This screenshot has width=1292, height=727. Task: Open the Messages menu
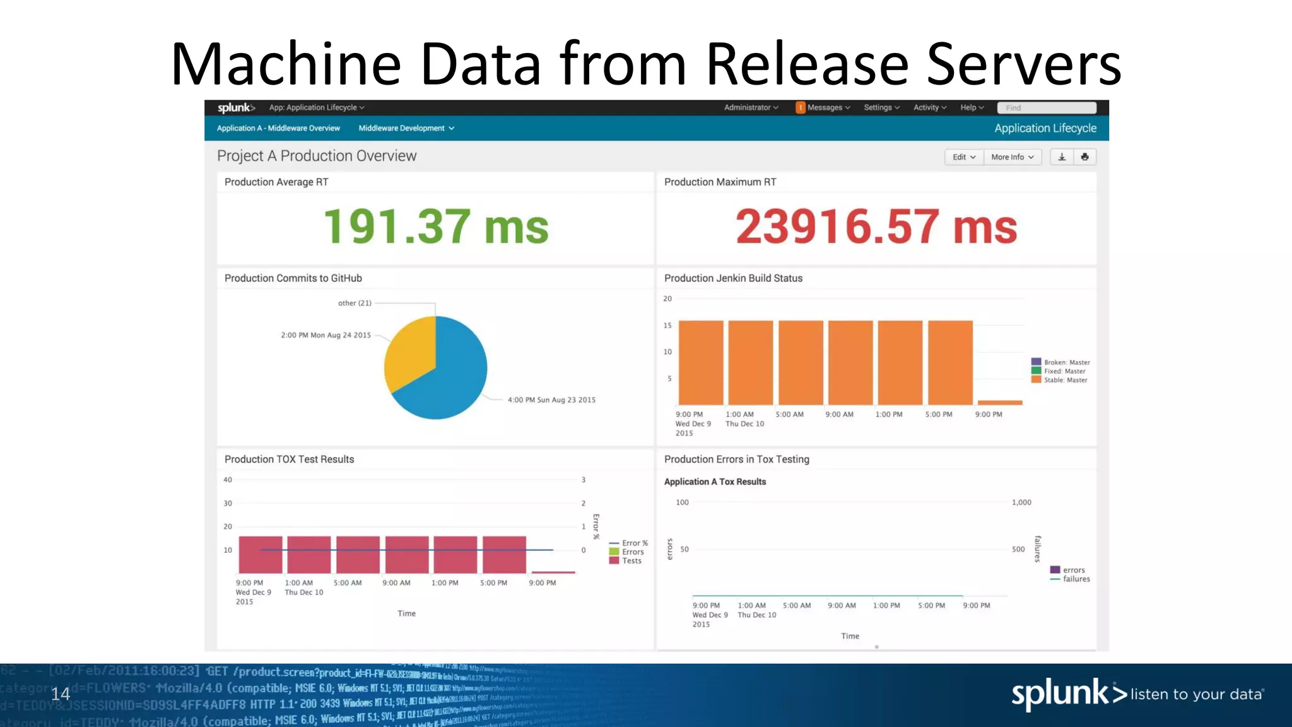(828, 108)
